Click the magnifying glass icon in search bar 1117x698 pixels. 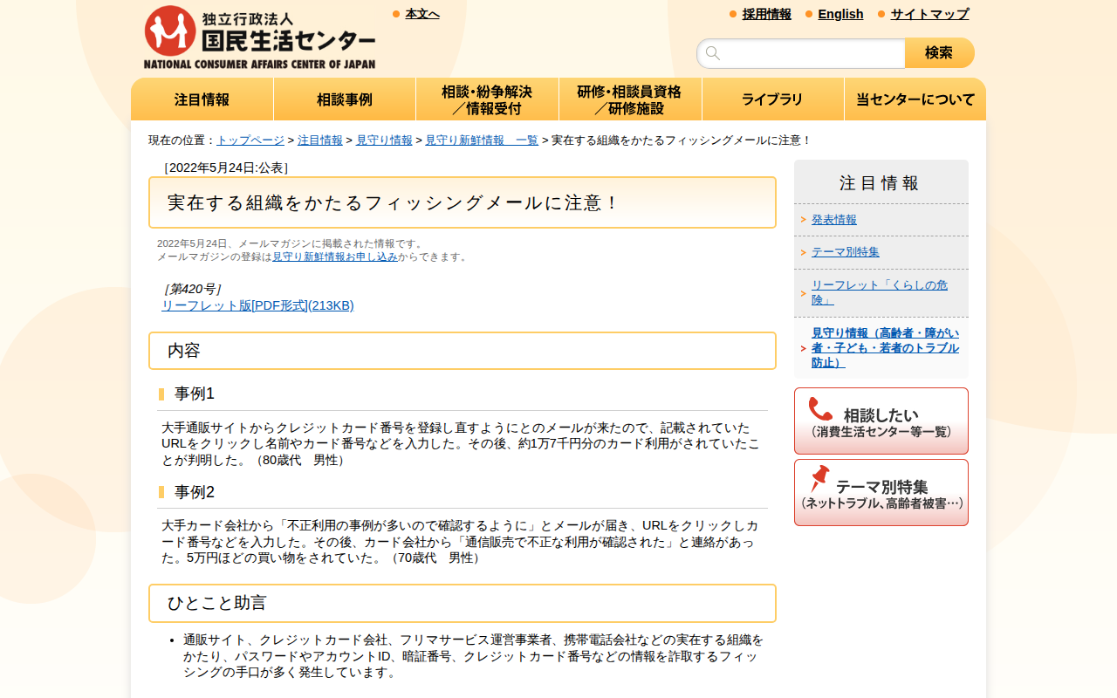[x=713, y=52]
